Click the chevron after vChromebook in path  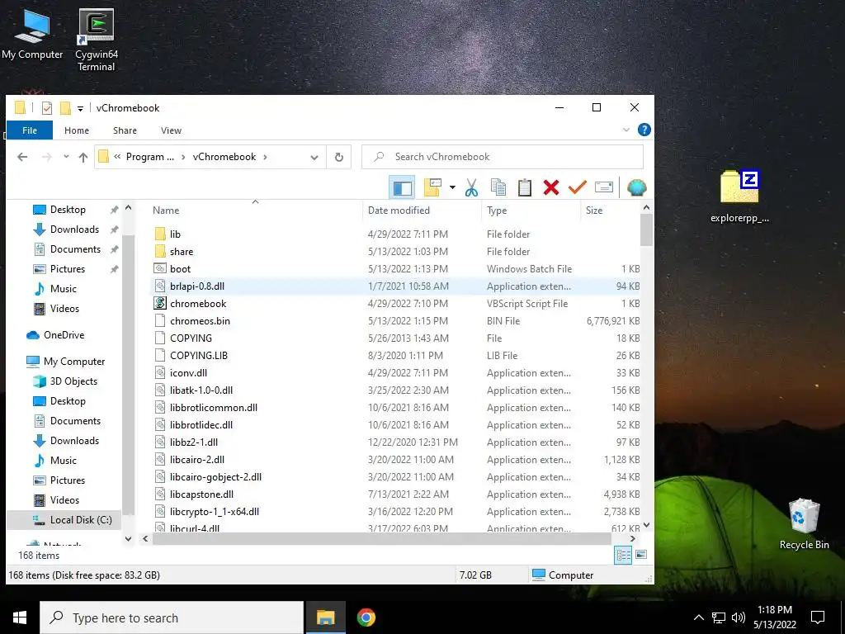click(x=265, y=157)
